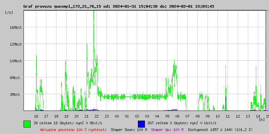Click the purple 'Shaper Up: 100 M' text

167,130
